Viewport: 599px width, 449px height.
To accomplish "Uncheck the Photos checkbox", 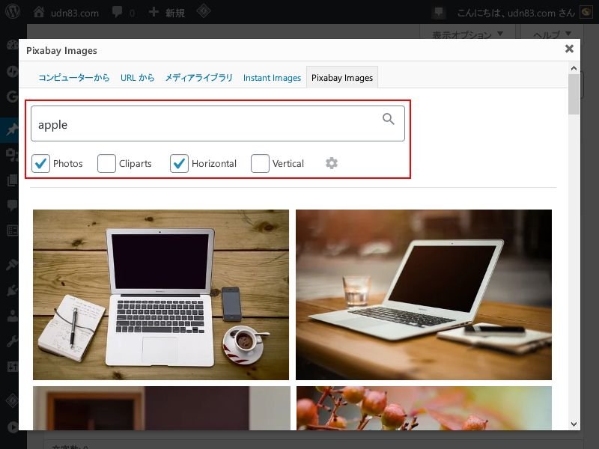I will [x=40, y=163].
